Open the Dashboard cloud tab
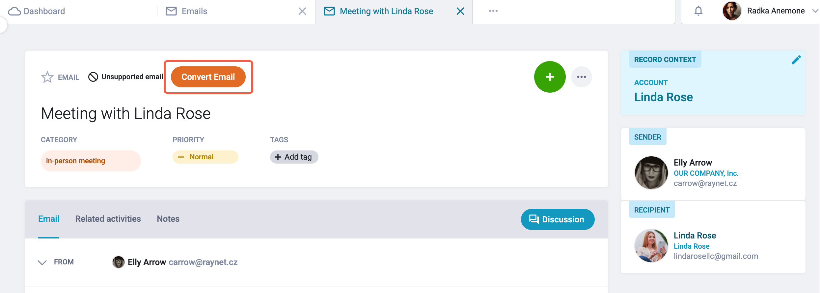The image size is (820, 293). click(37, 11)
